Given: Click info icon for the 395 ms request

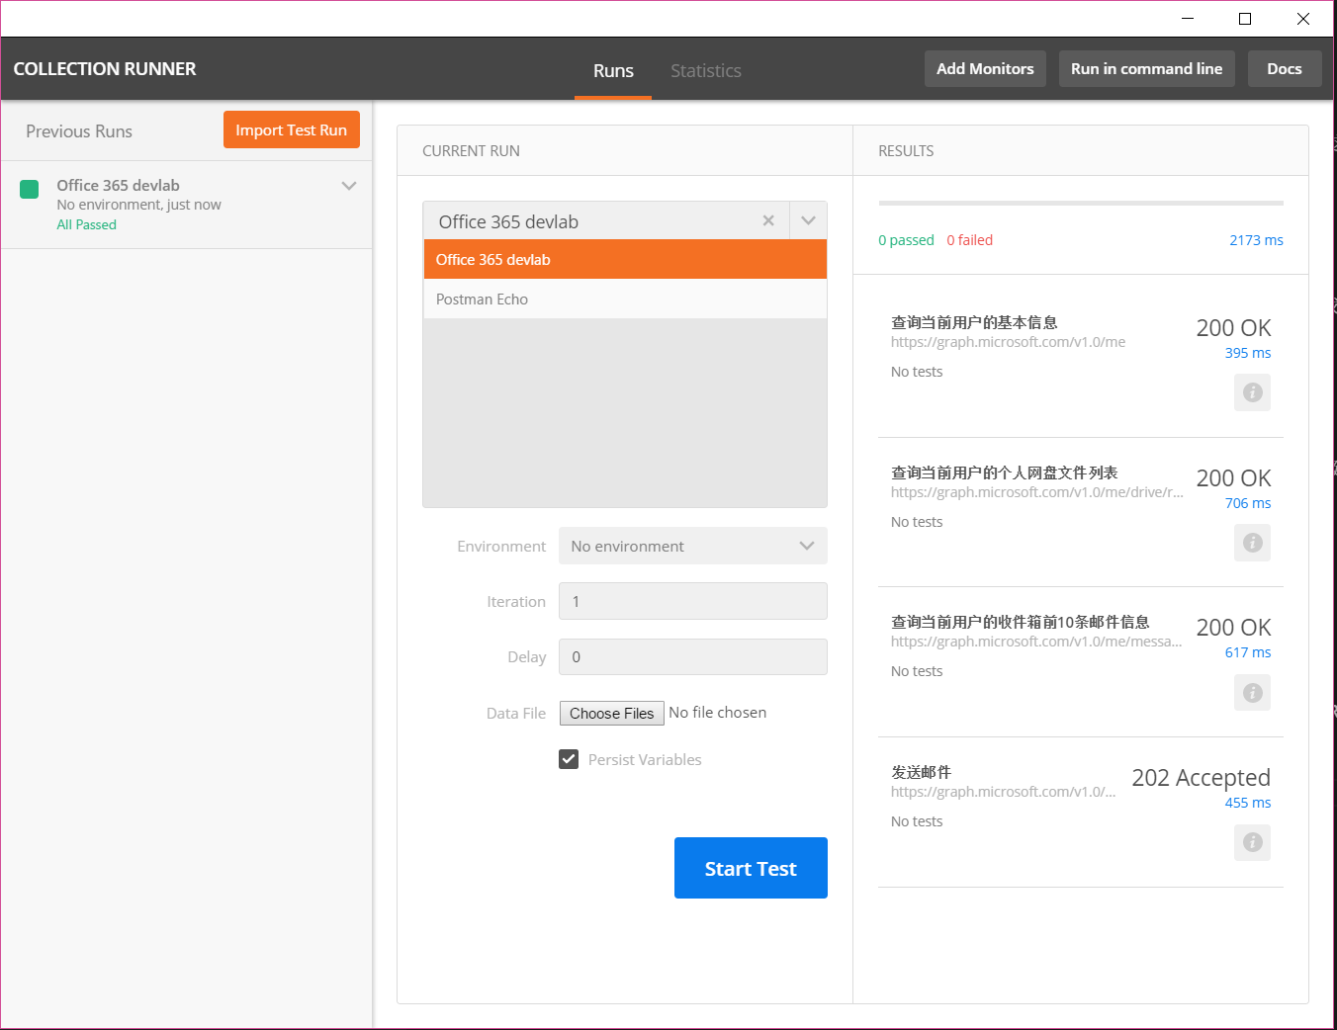Looking at the screenshot, I should (1252, 392).
